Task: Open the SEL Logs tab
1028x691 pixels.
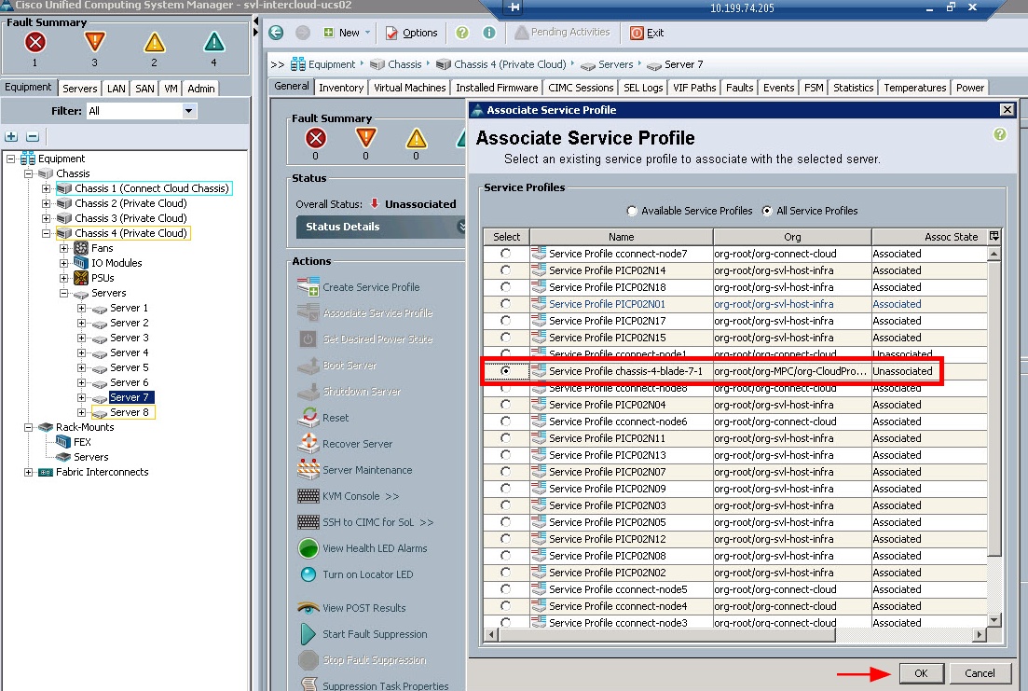Action: pos(643,88)
